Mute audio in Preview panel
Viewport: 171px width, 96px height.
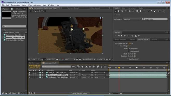pos(132,36)
